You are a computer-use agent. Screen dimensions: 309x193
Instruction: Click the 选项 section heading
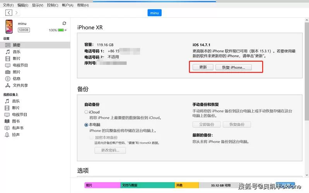(x=83, y=170)
